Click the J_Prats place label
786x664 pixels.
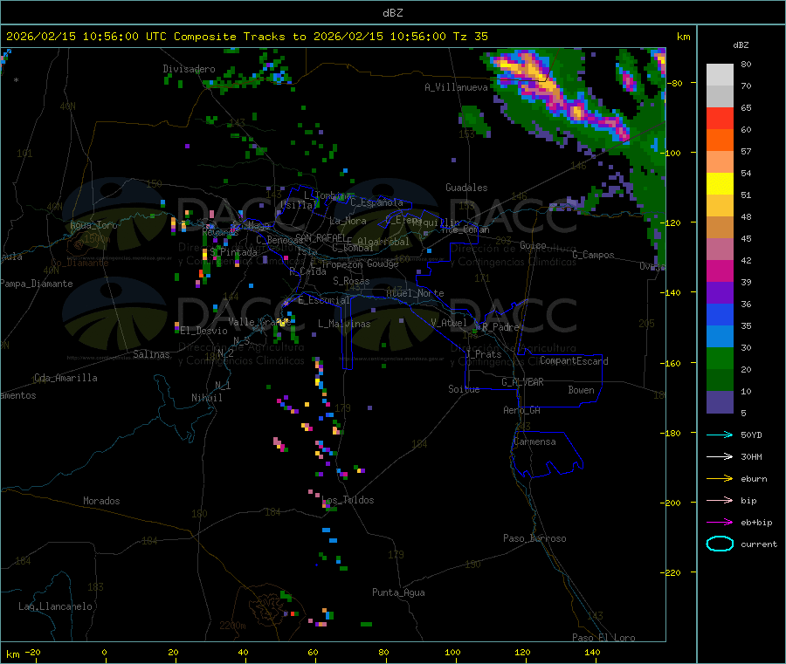click(x=484, y=354)
